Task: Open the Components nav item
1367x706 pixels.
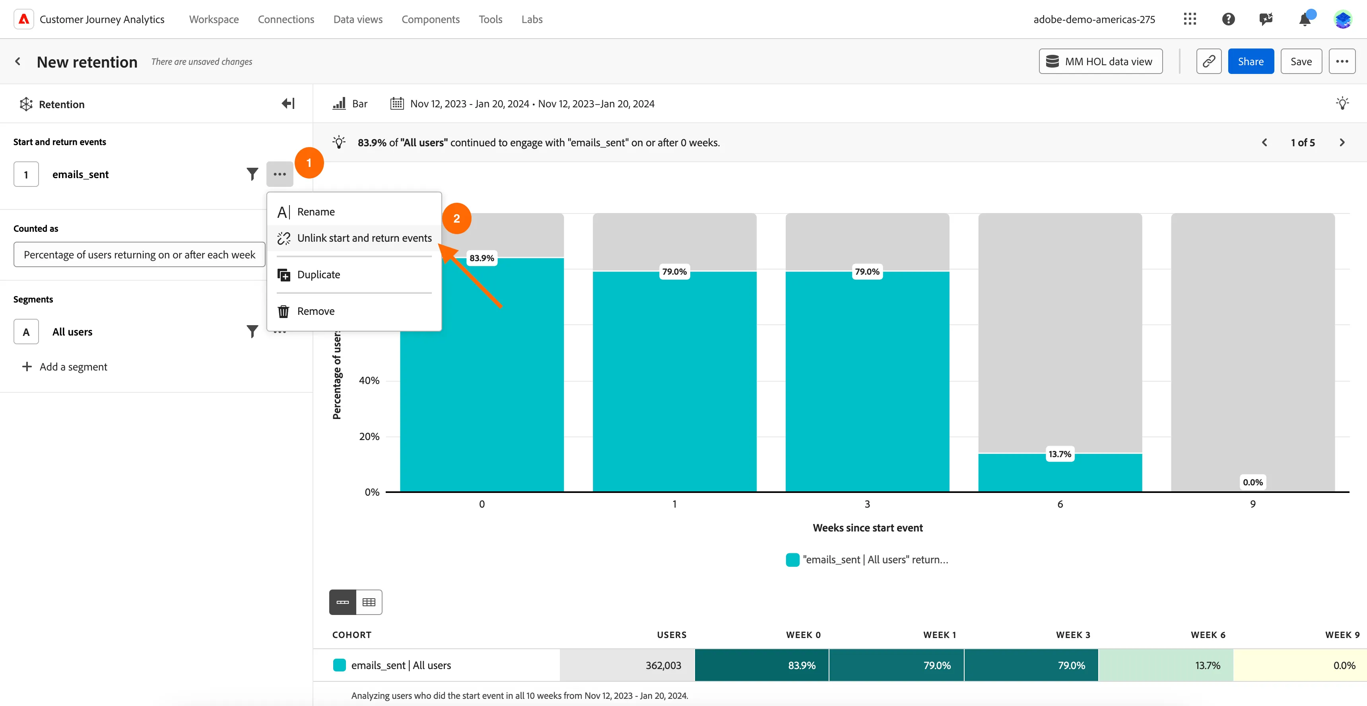Action: (x=430, y=19)
